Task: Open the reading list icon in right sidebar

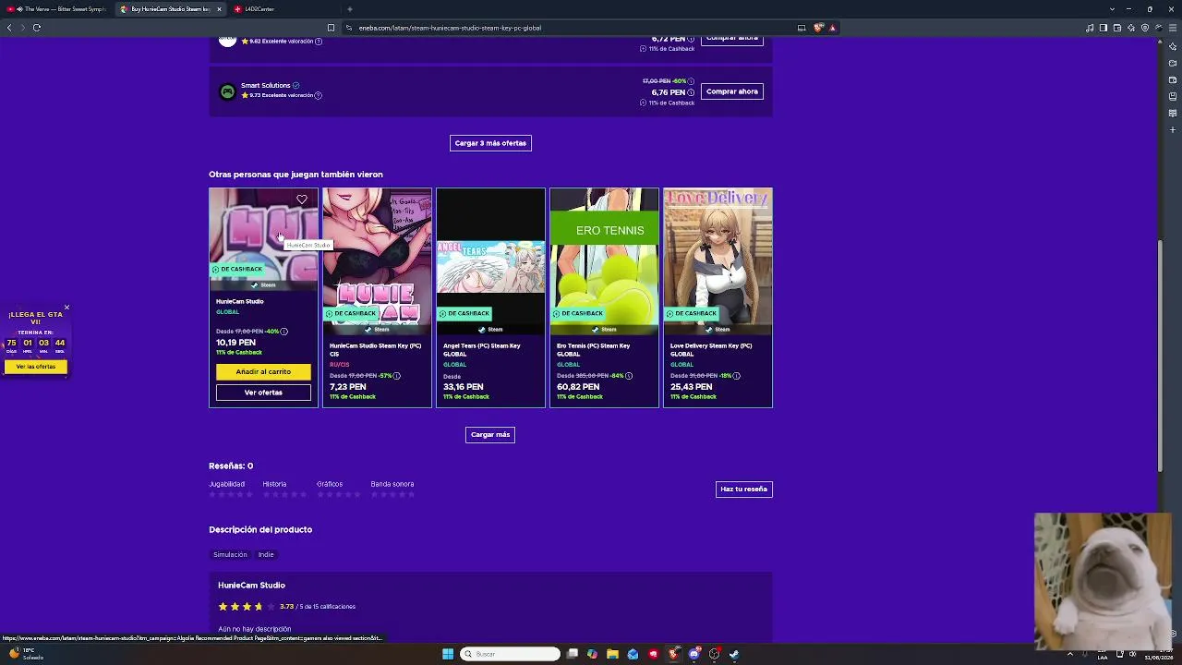Action: click(x=1173, y=113)
